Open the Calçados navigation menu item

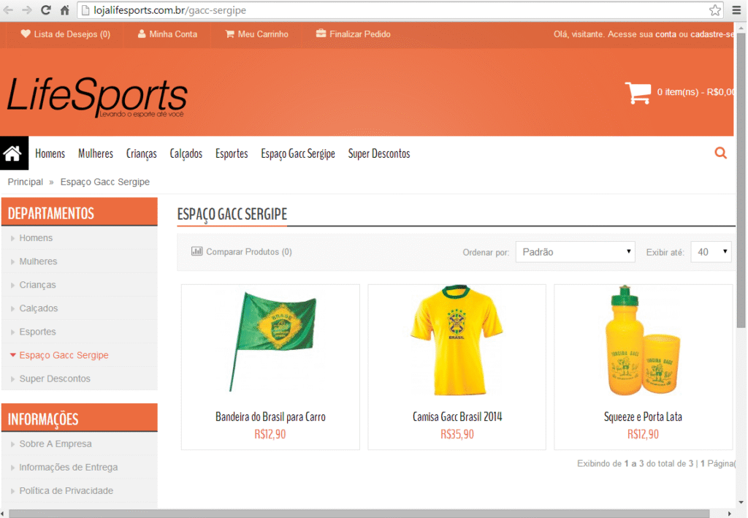(186, 153)
